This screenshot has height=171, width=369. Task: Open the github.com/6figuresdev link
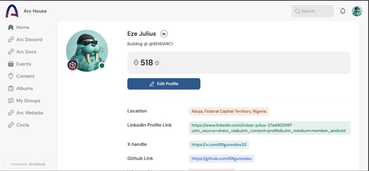tap(221, 158)
